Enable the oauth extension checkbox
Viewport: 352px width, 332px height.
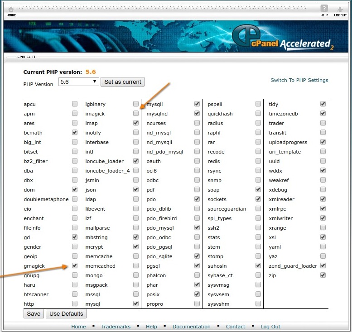[x=197, y=161]
